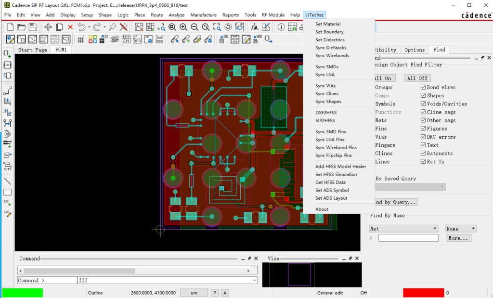493x298 pixels.
Task: Create a new design with New icon
Action: coord(11,27)
